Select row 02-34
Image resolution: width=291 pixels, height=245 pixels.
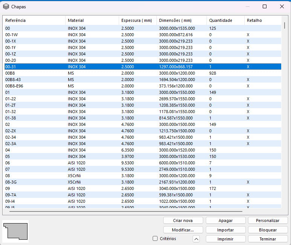143,137
